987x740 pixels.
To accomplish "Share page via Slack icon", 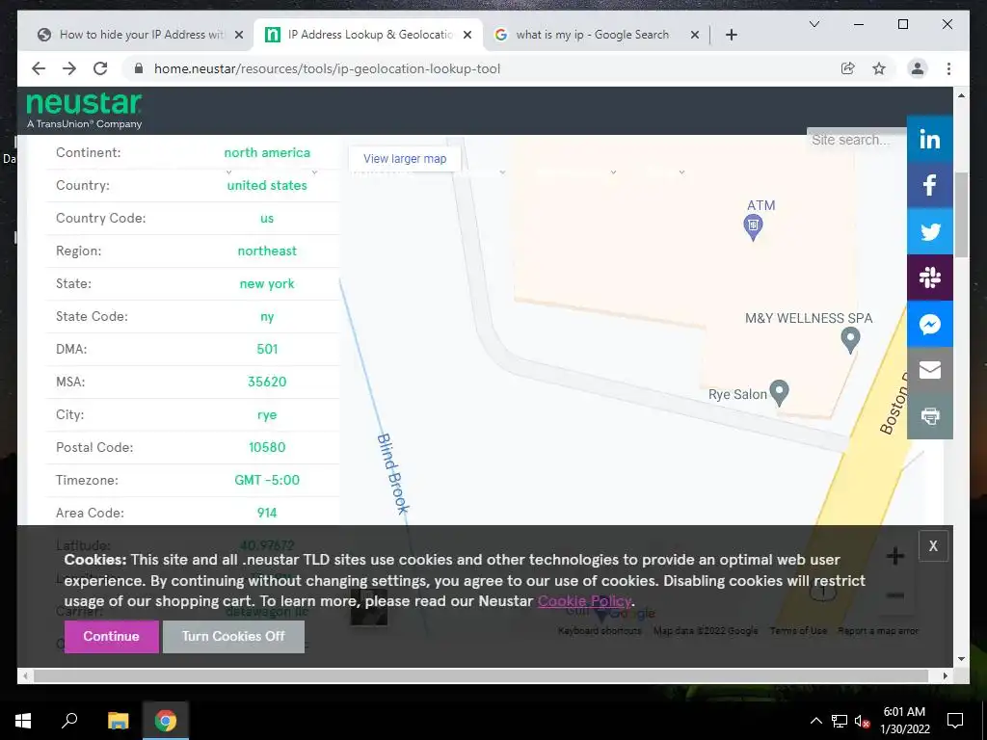I will 930,277.
